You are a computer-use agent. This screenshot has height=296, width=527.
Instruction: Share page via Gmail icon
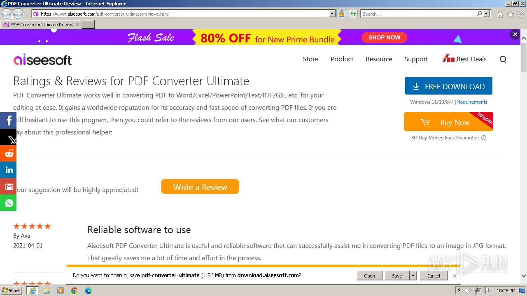pyautogui.click(x=8, y=186)
